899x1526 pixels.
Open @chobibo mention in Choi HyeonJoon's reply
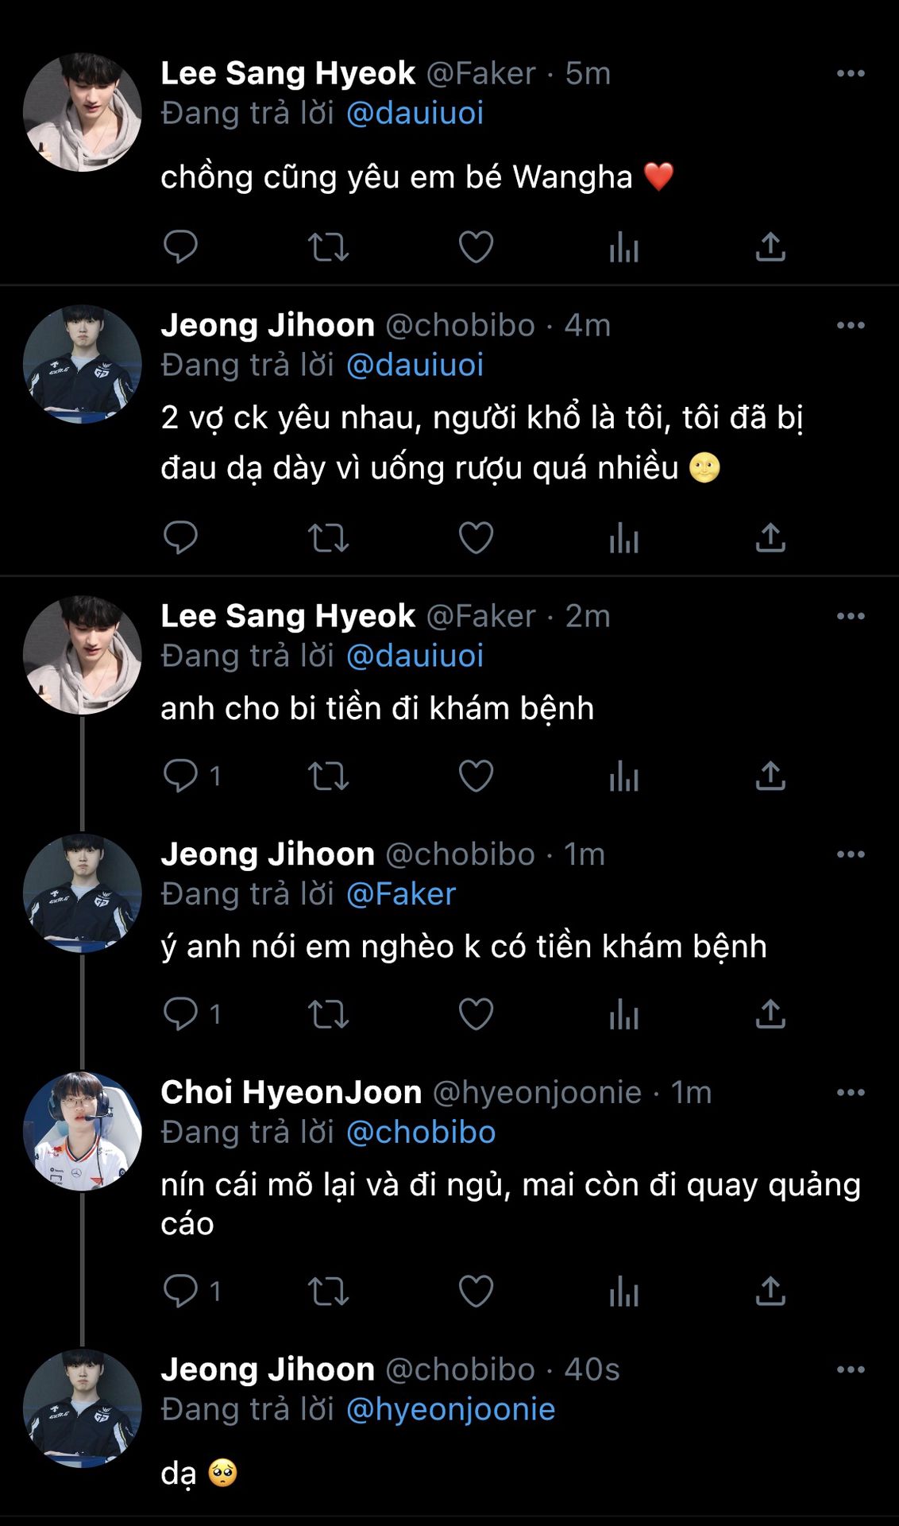(x=421, y=1133)
